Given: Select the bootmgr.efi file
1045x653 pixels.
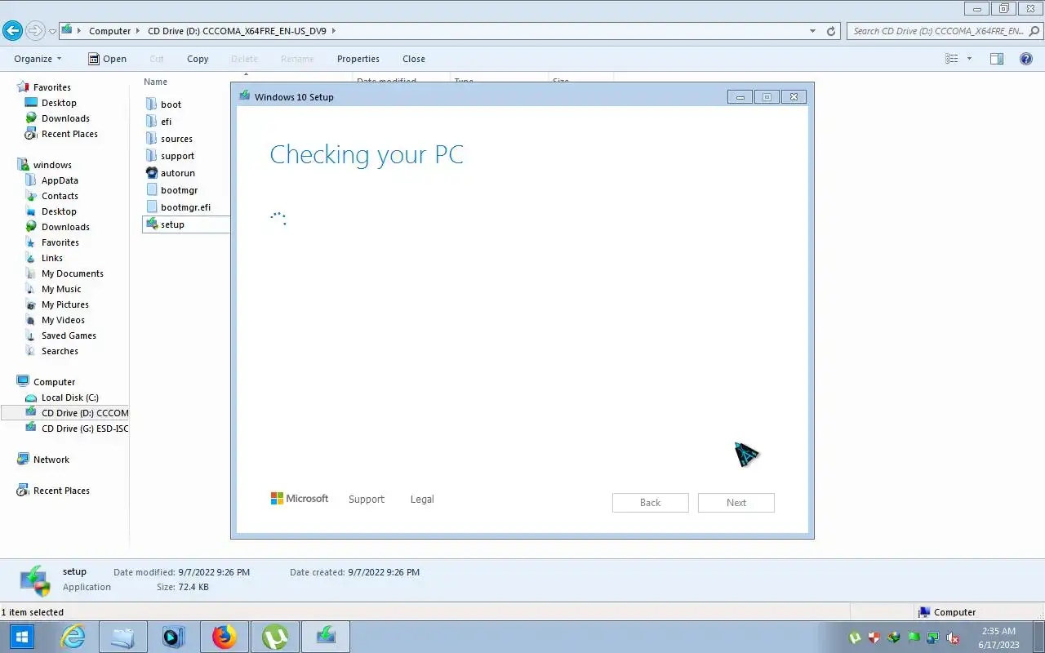Looking at the screenshot, I should (x=178, y=207).
